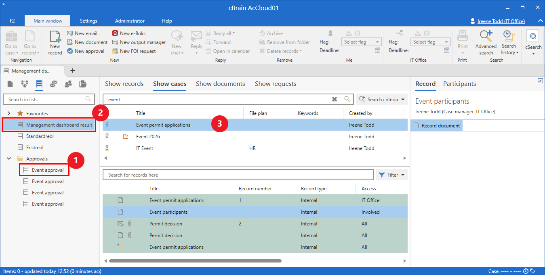The width and height of the screenshot is (545, 275).
Task: Select the Standardreol list
Action: (40, 136)
